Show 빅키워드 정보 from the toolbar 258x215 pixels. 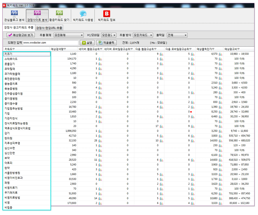pyautogui.click(x=107, y=16)
